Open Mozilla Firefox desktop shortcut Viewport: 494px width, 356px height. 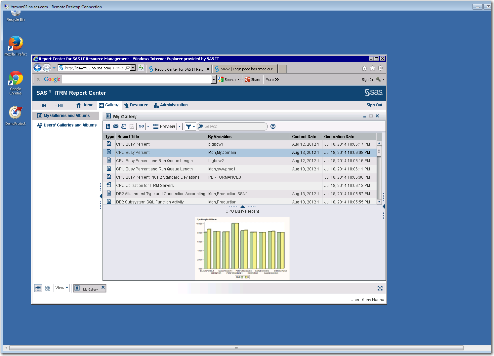point(16,46)
